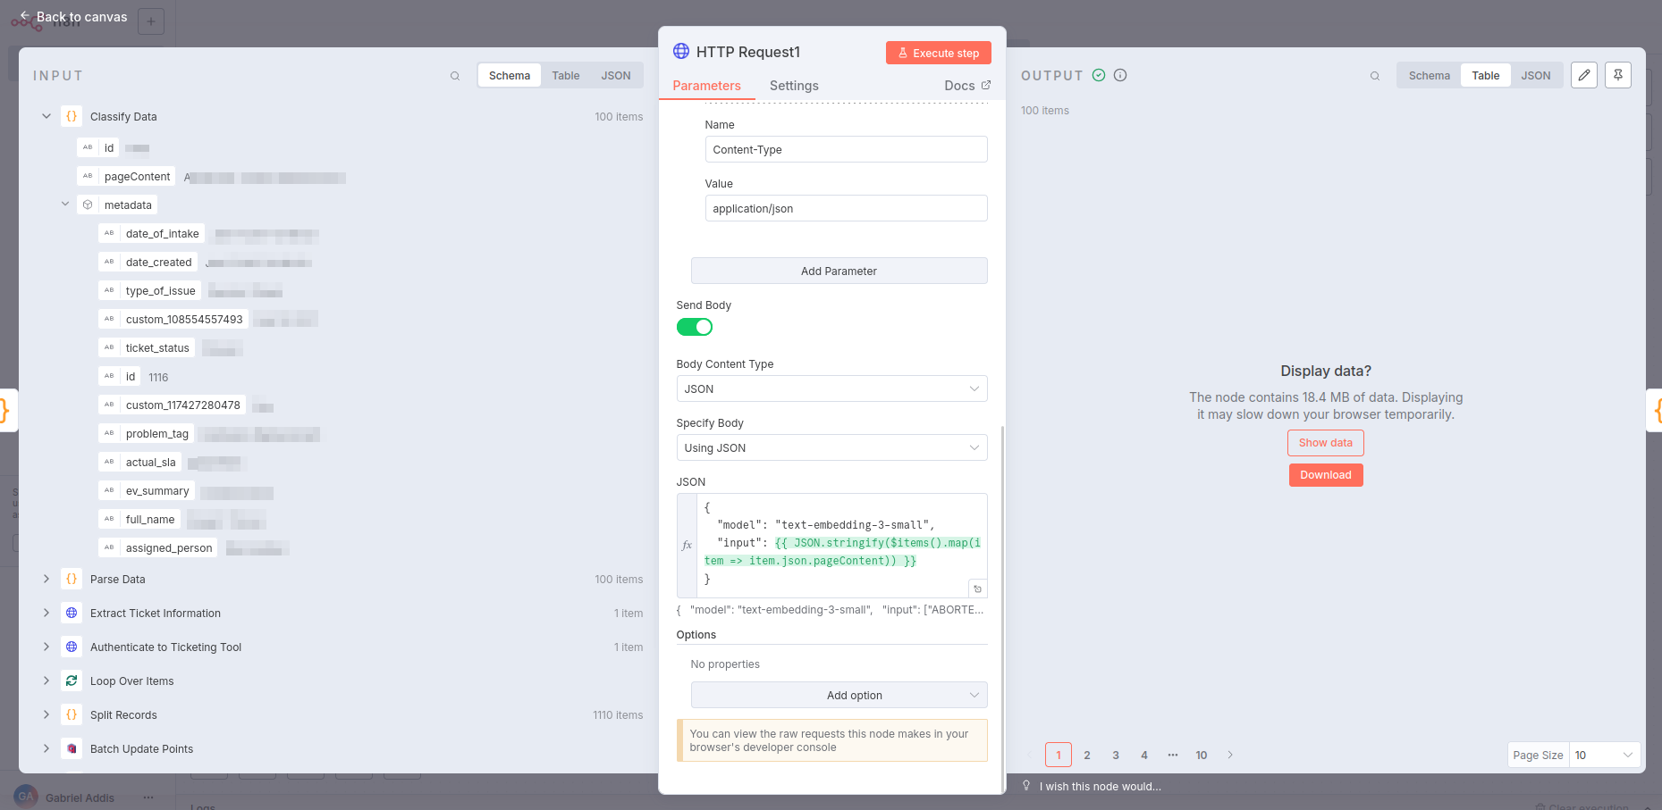Click the Parse Data node icon

click(72, 579)
